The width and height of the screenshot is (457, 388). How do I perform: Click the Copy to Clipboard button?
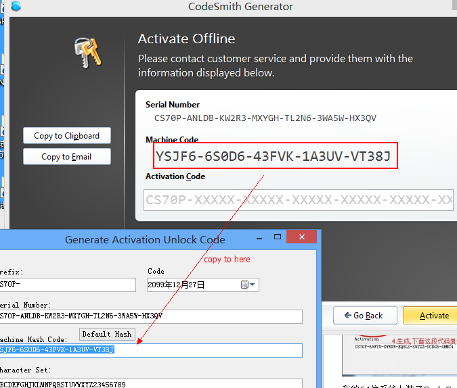(67, 136)
